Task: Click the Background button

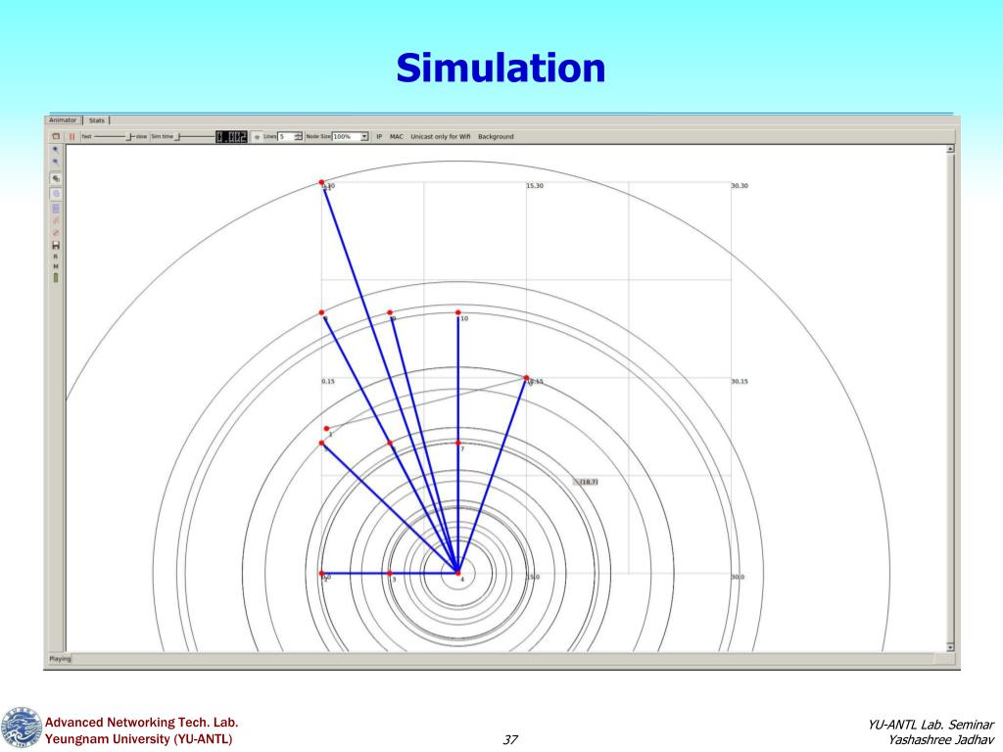Action: tap(496, 136)
